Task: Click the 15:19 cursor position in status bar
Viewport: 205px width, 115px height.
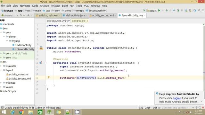Action: click(x=140, y=108)
